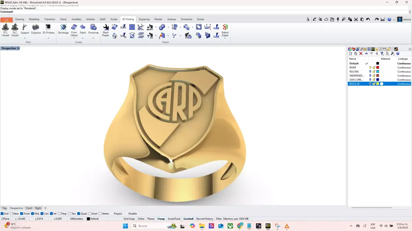Create a new layer with blank page icon

point(351,54)
